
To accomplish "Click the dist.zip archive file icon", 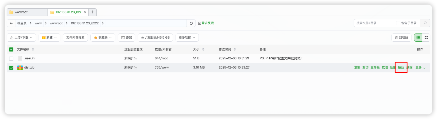I will pos(20,67).
